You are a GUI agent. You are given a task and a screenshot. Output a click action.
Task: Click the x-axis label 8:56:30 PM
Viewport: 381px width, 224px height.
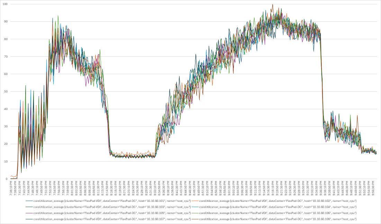click(x=216, y=187)
